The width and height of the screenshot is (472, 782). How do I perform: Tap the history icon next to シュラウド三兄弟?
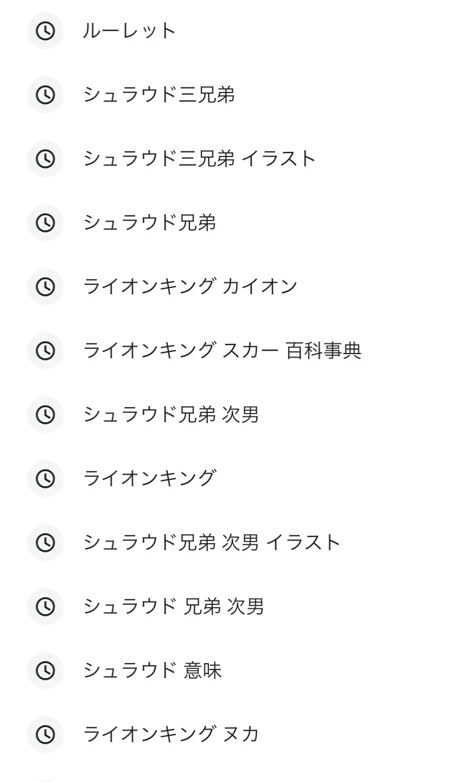coord(46,95)
